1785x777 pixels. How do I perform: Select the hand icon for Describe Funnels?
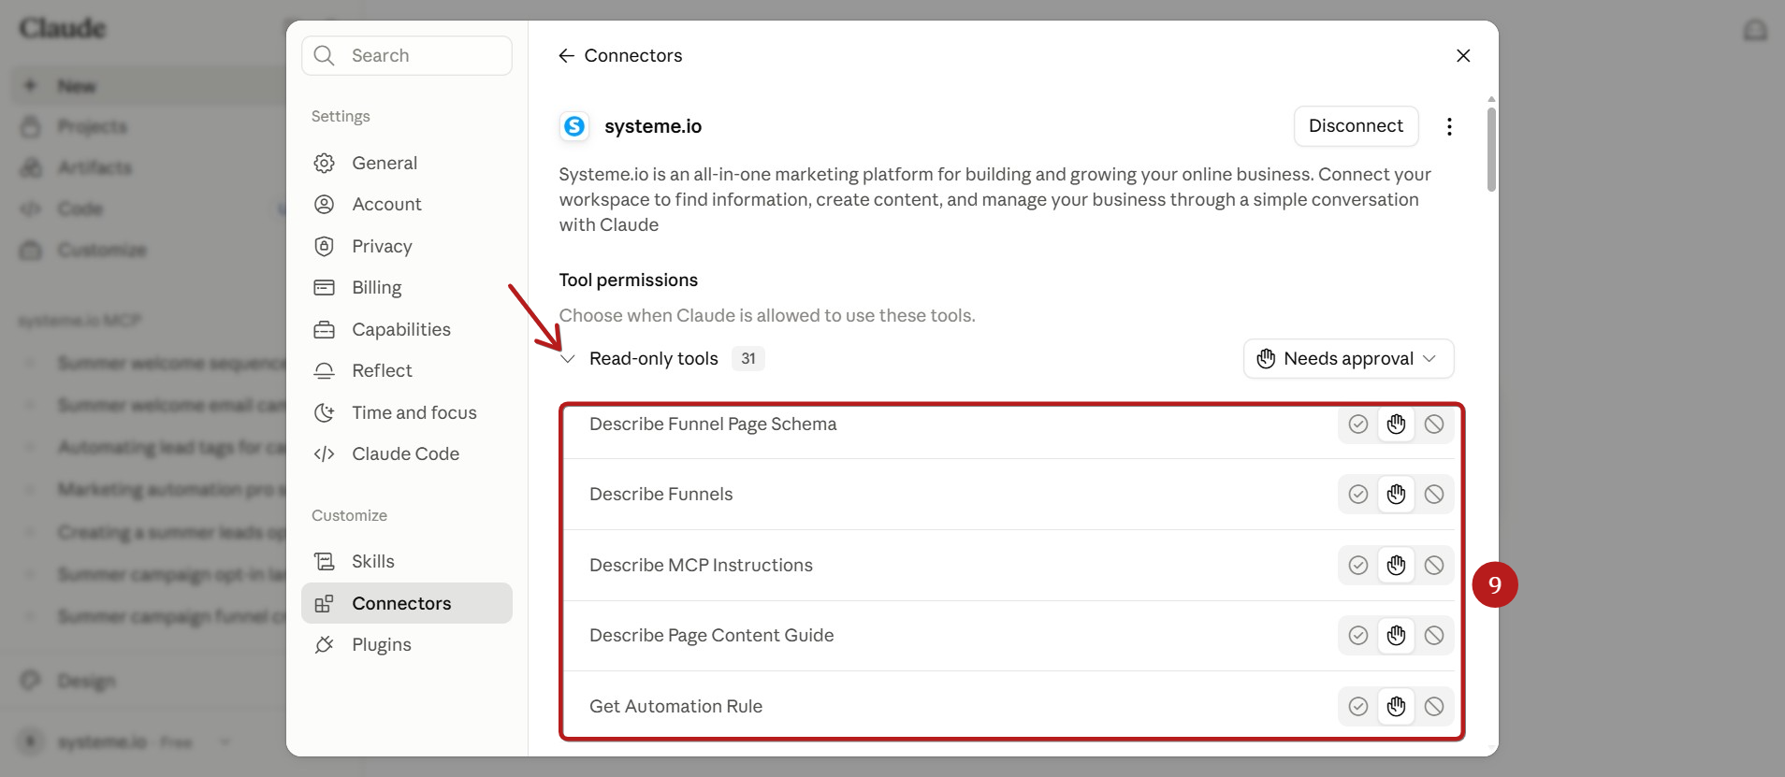[x=1396, y=495]
